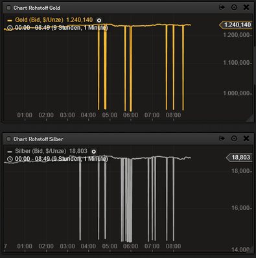Click the Silber time range 00:00 - 08:49 text
256x258 pixels.
pos(62,159)
